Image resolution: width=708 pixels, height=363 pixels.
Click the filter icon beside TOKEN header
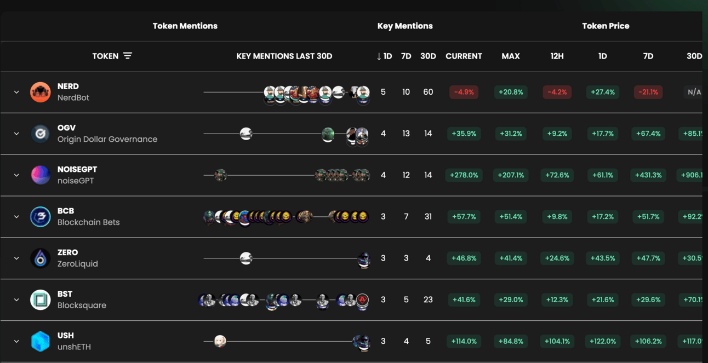128,56
